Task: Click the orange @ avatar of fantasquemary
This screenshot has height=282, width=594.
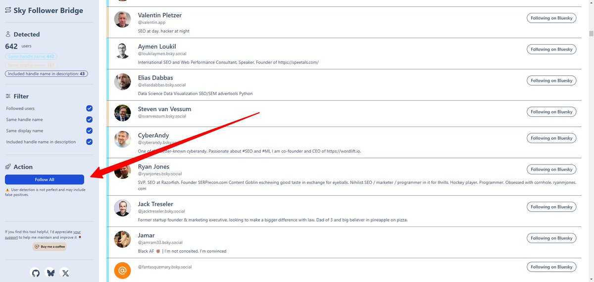Action: coord(122,271)
